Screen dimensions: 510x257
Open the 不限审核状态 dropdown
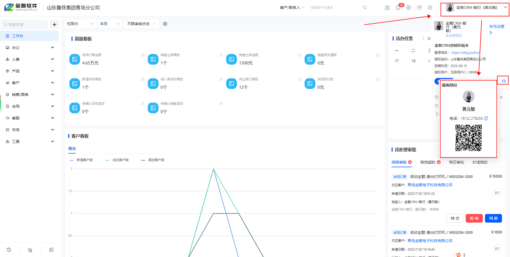[x=141, y=24]
